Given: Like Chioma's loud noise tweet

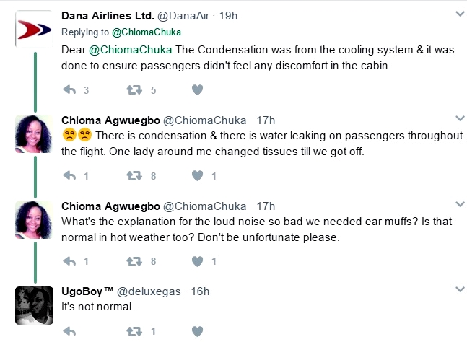Looking at the screenshot, I should pos(197,261).
